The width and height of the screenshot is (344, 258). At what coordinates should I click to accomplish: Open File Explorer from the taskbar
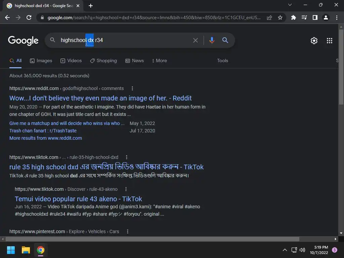coord(26,250)
